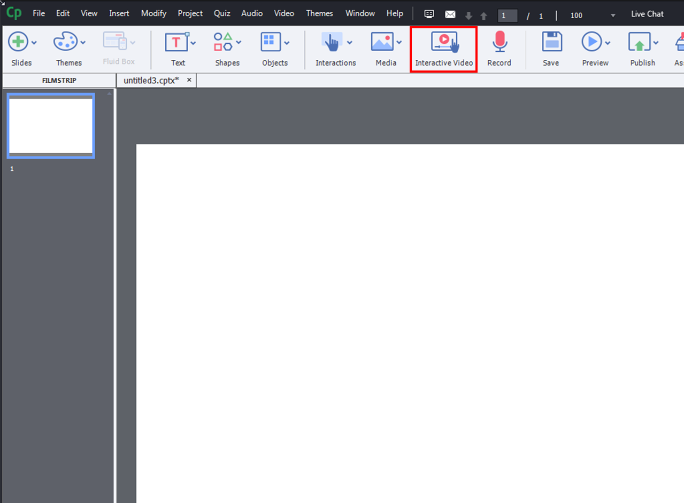Select the Text tool icon

(175, 42)
